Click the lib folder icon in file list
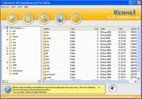The width and height of the screenshot is (142, 99). pos(44,53)
